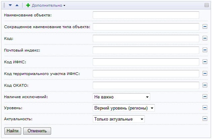Remove the Уровень filter row
212x139 pixels.
point(205,108)
